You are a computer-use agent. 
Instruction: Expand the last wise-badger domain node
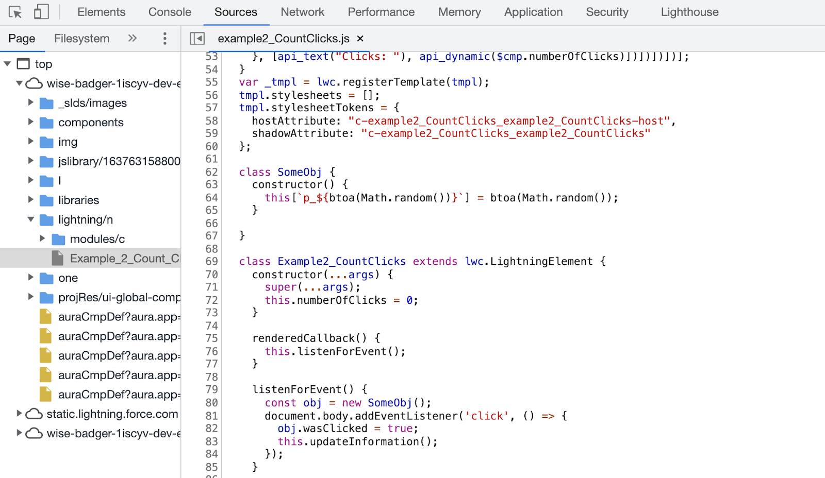click(x=19, y=433)
